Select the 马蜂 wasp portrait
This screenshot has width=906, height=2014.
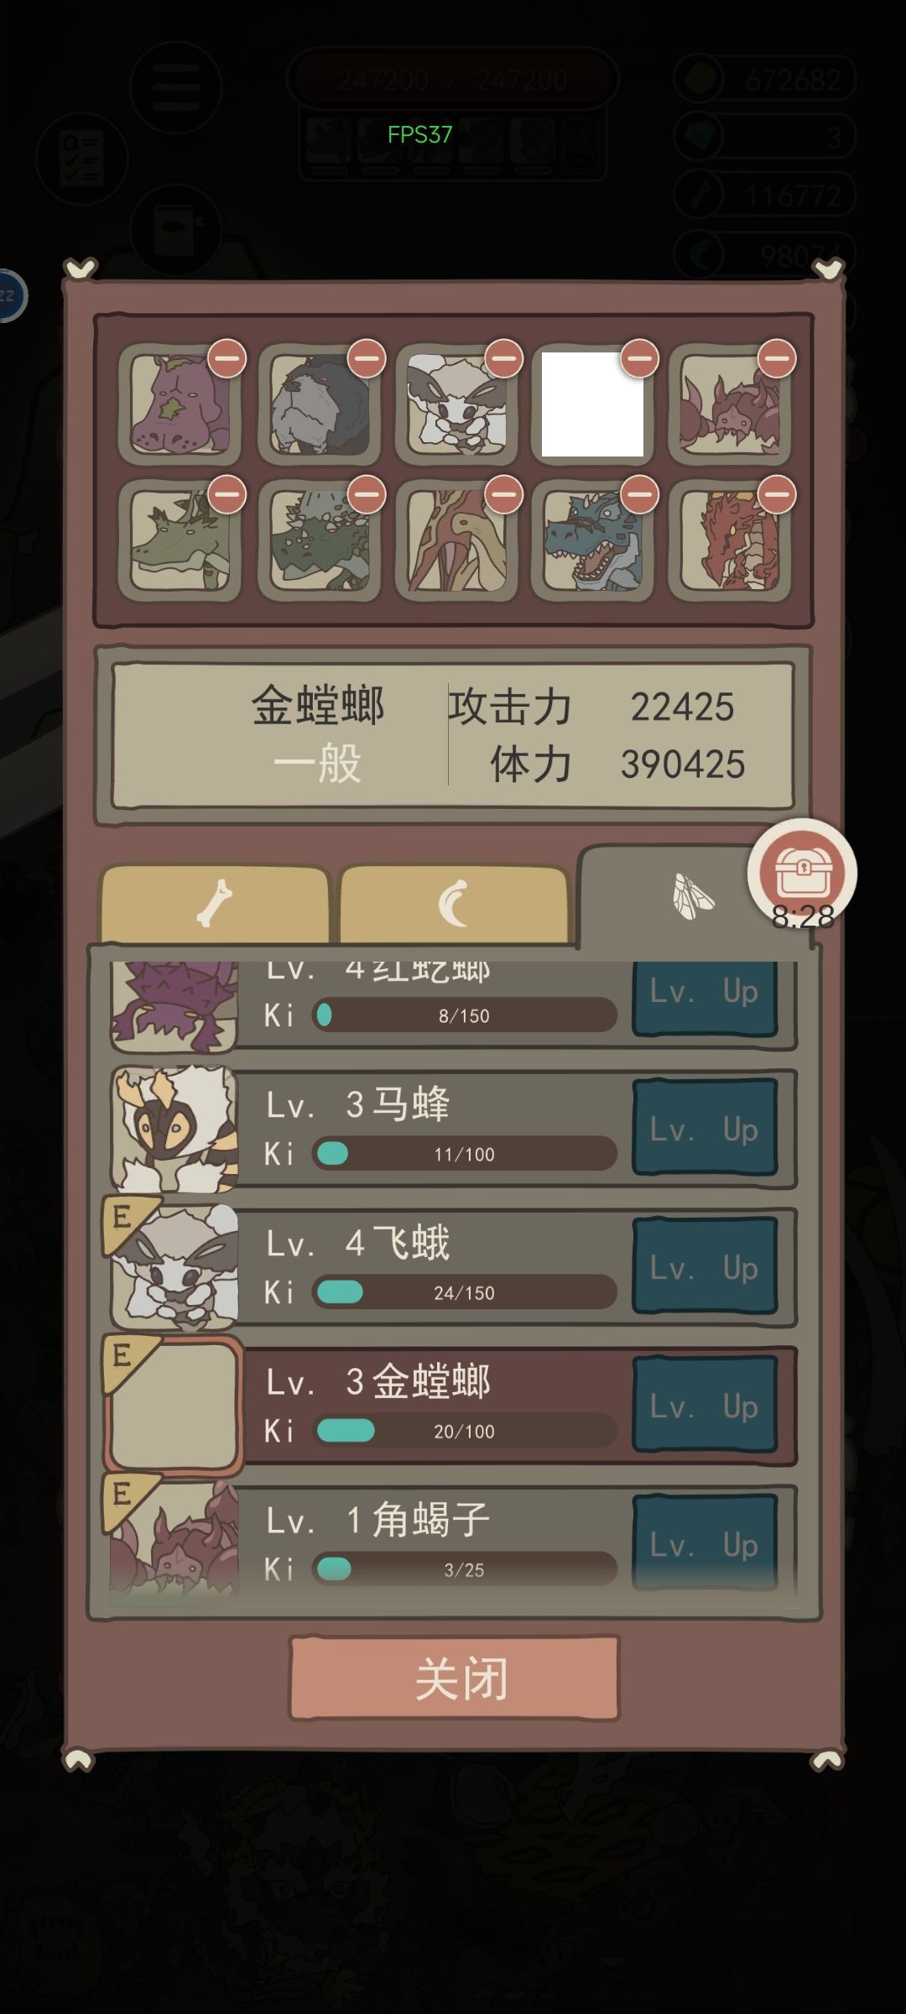(x=175, y=1129)
